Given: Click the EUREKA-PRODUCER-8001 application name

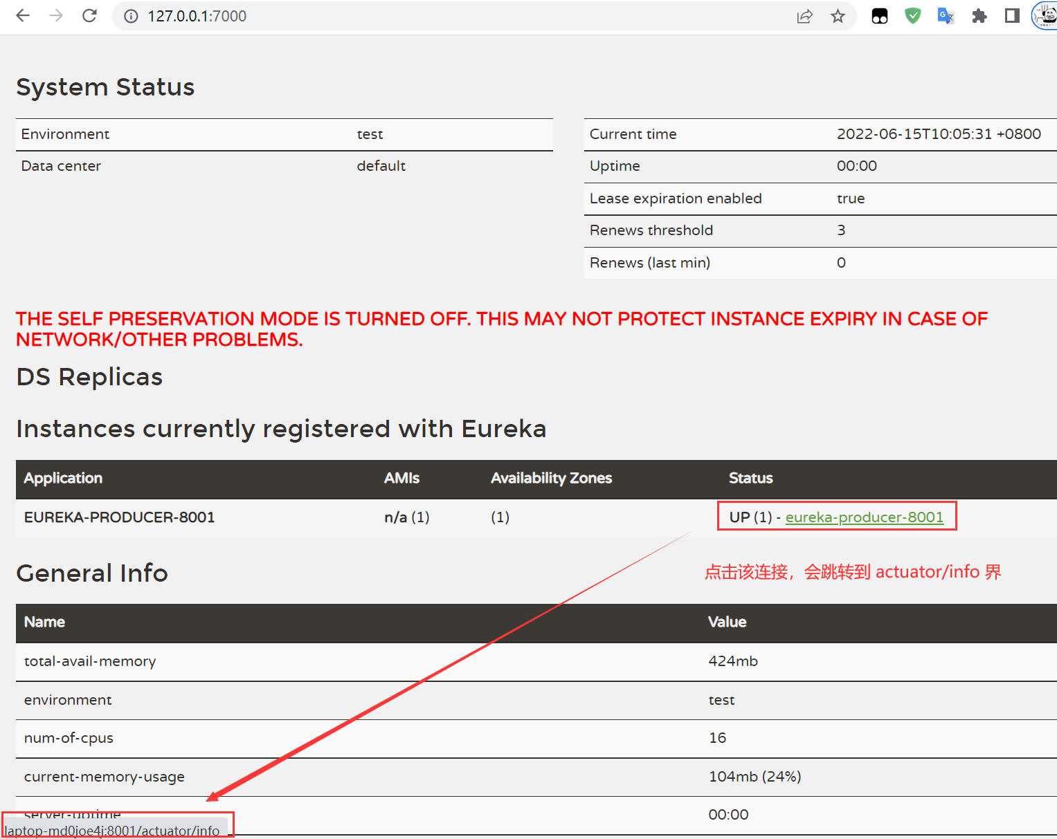Looking at the screenshot, I should click(119, 517).
